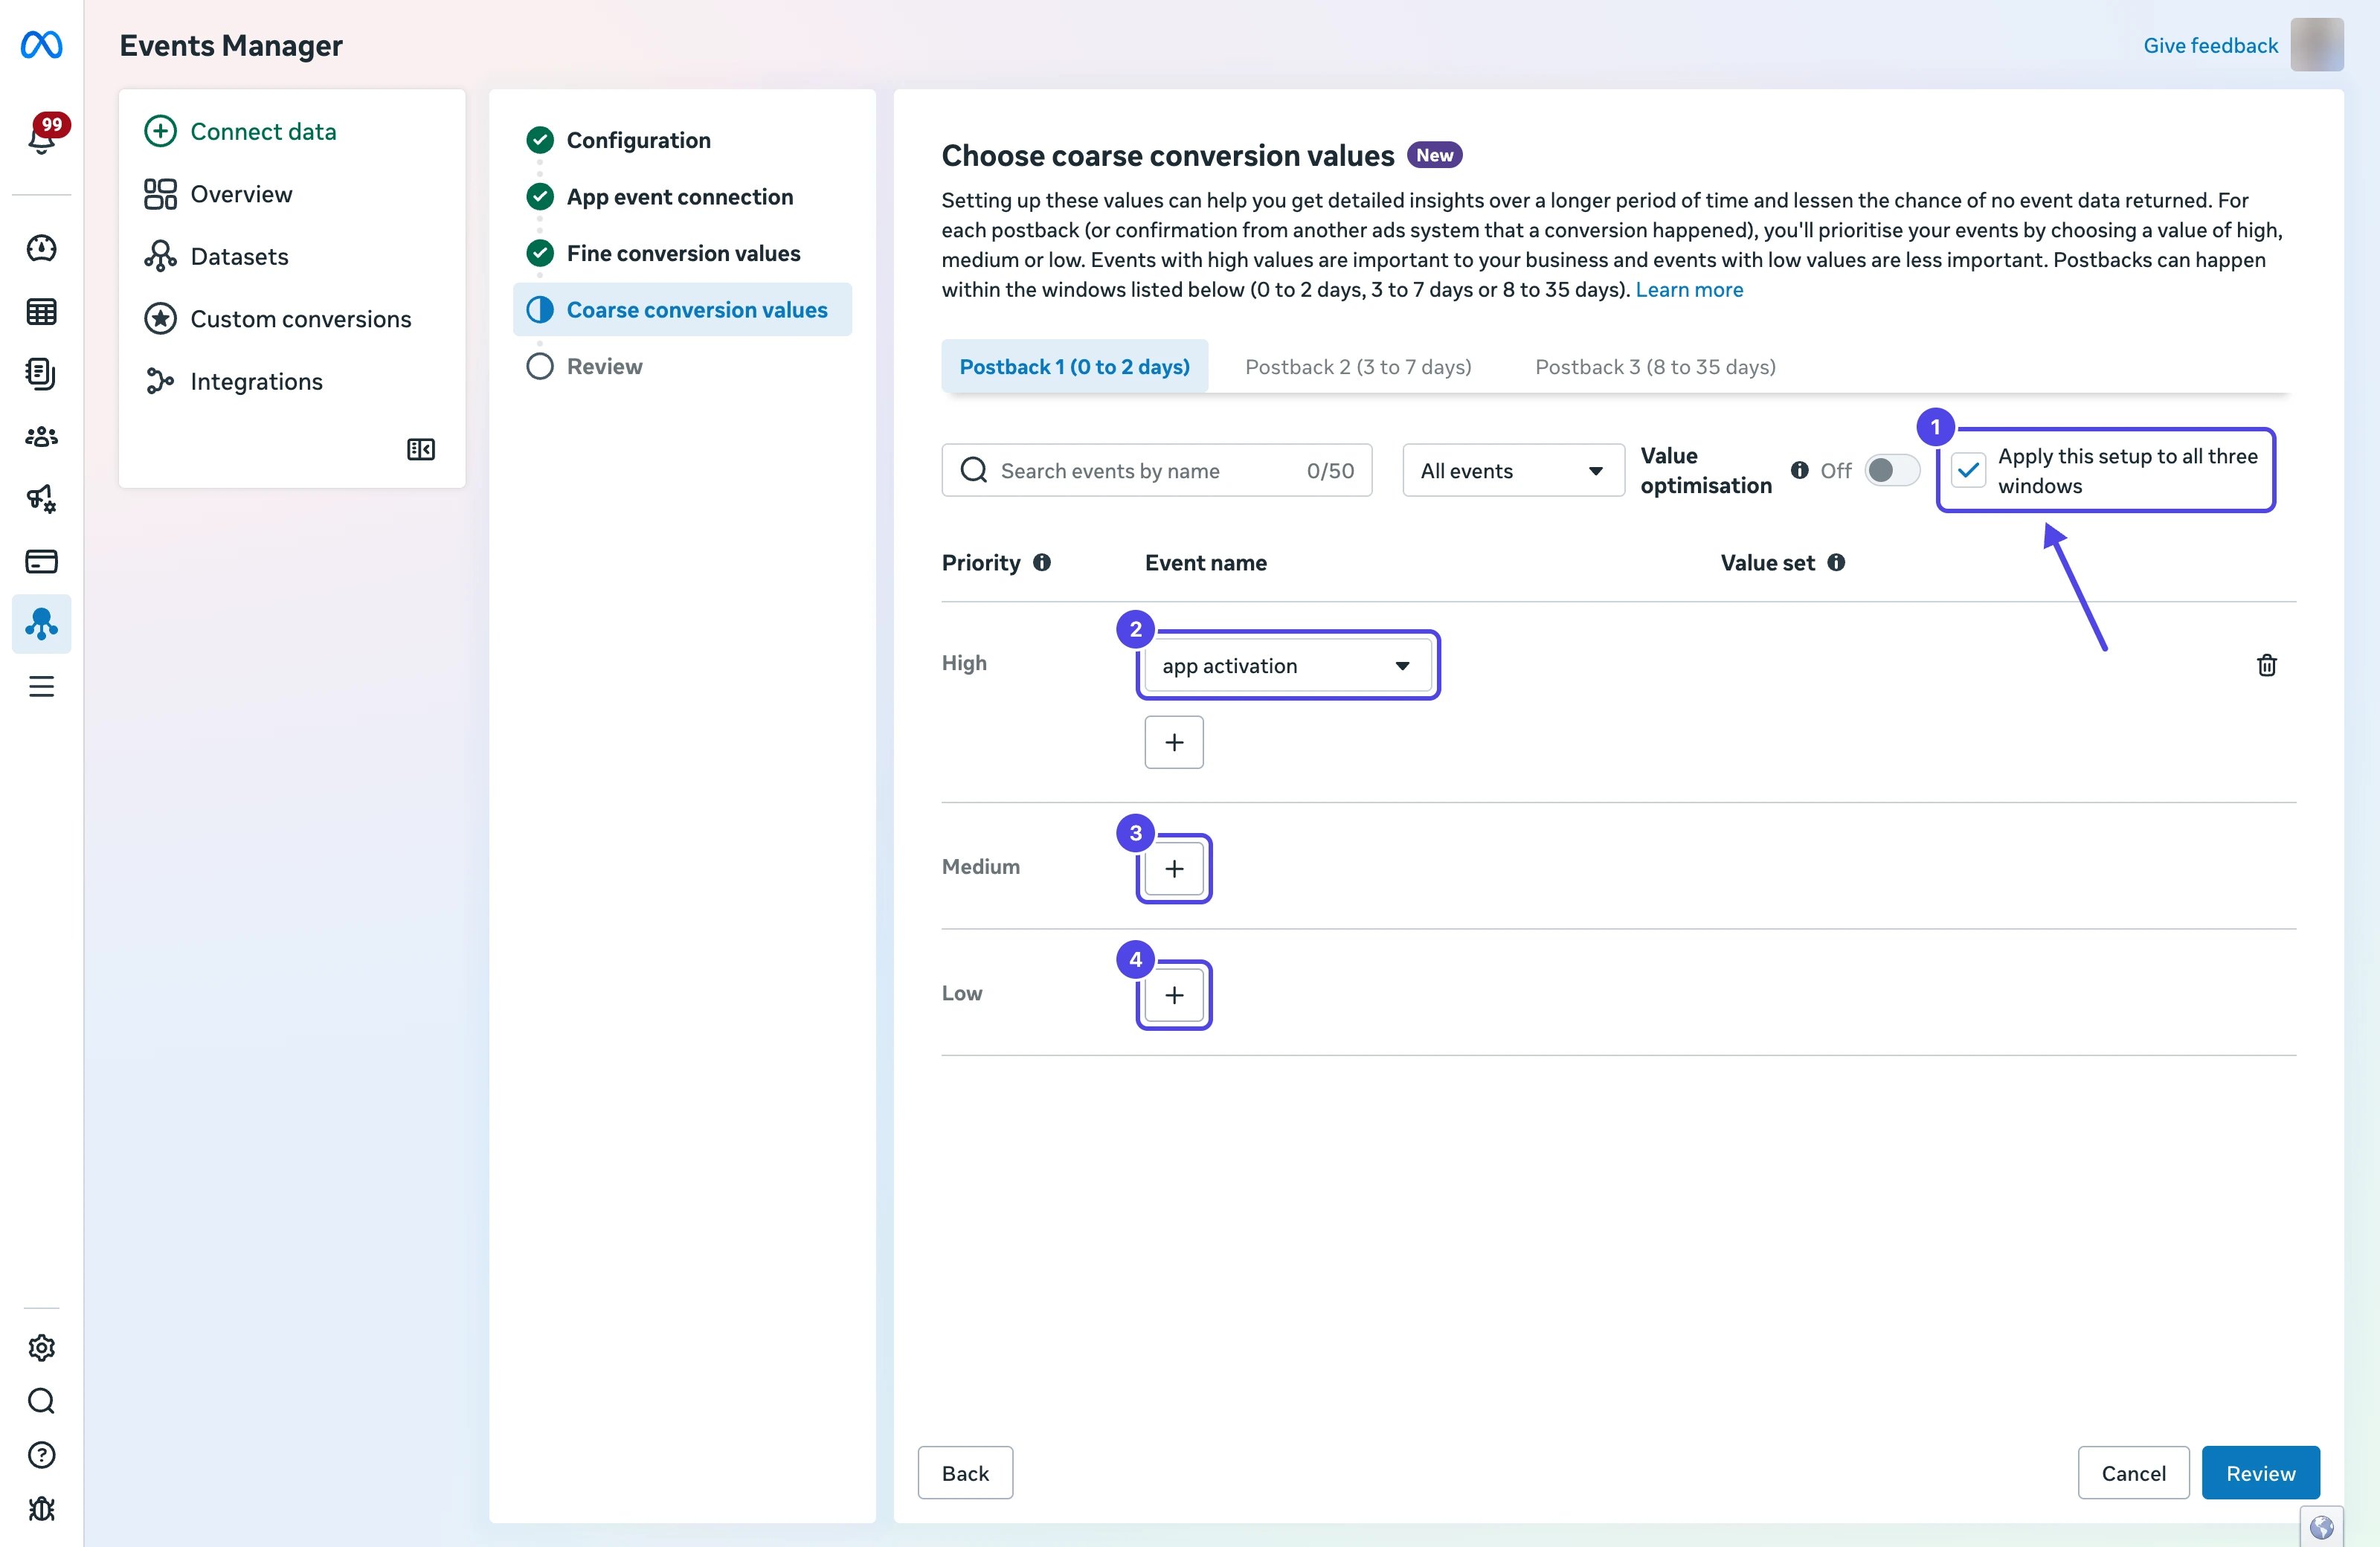Toggle the Value optimisation switch
This screenshot has width=2380, height=1547.
click(1892, 470)
